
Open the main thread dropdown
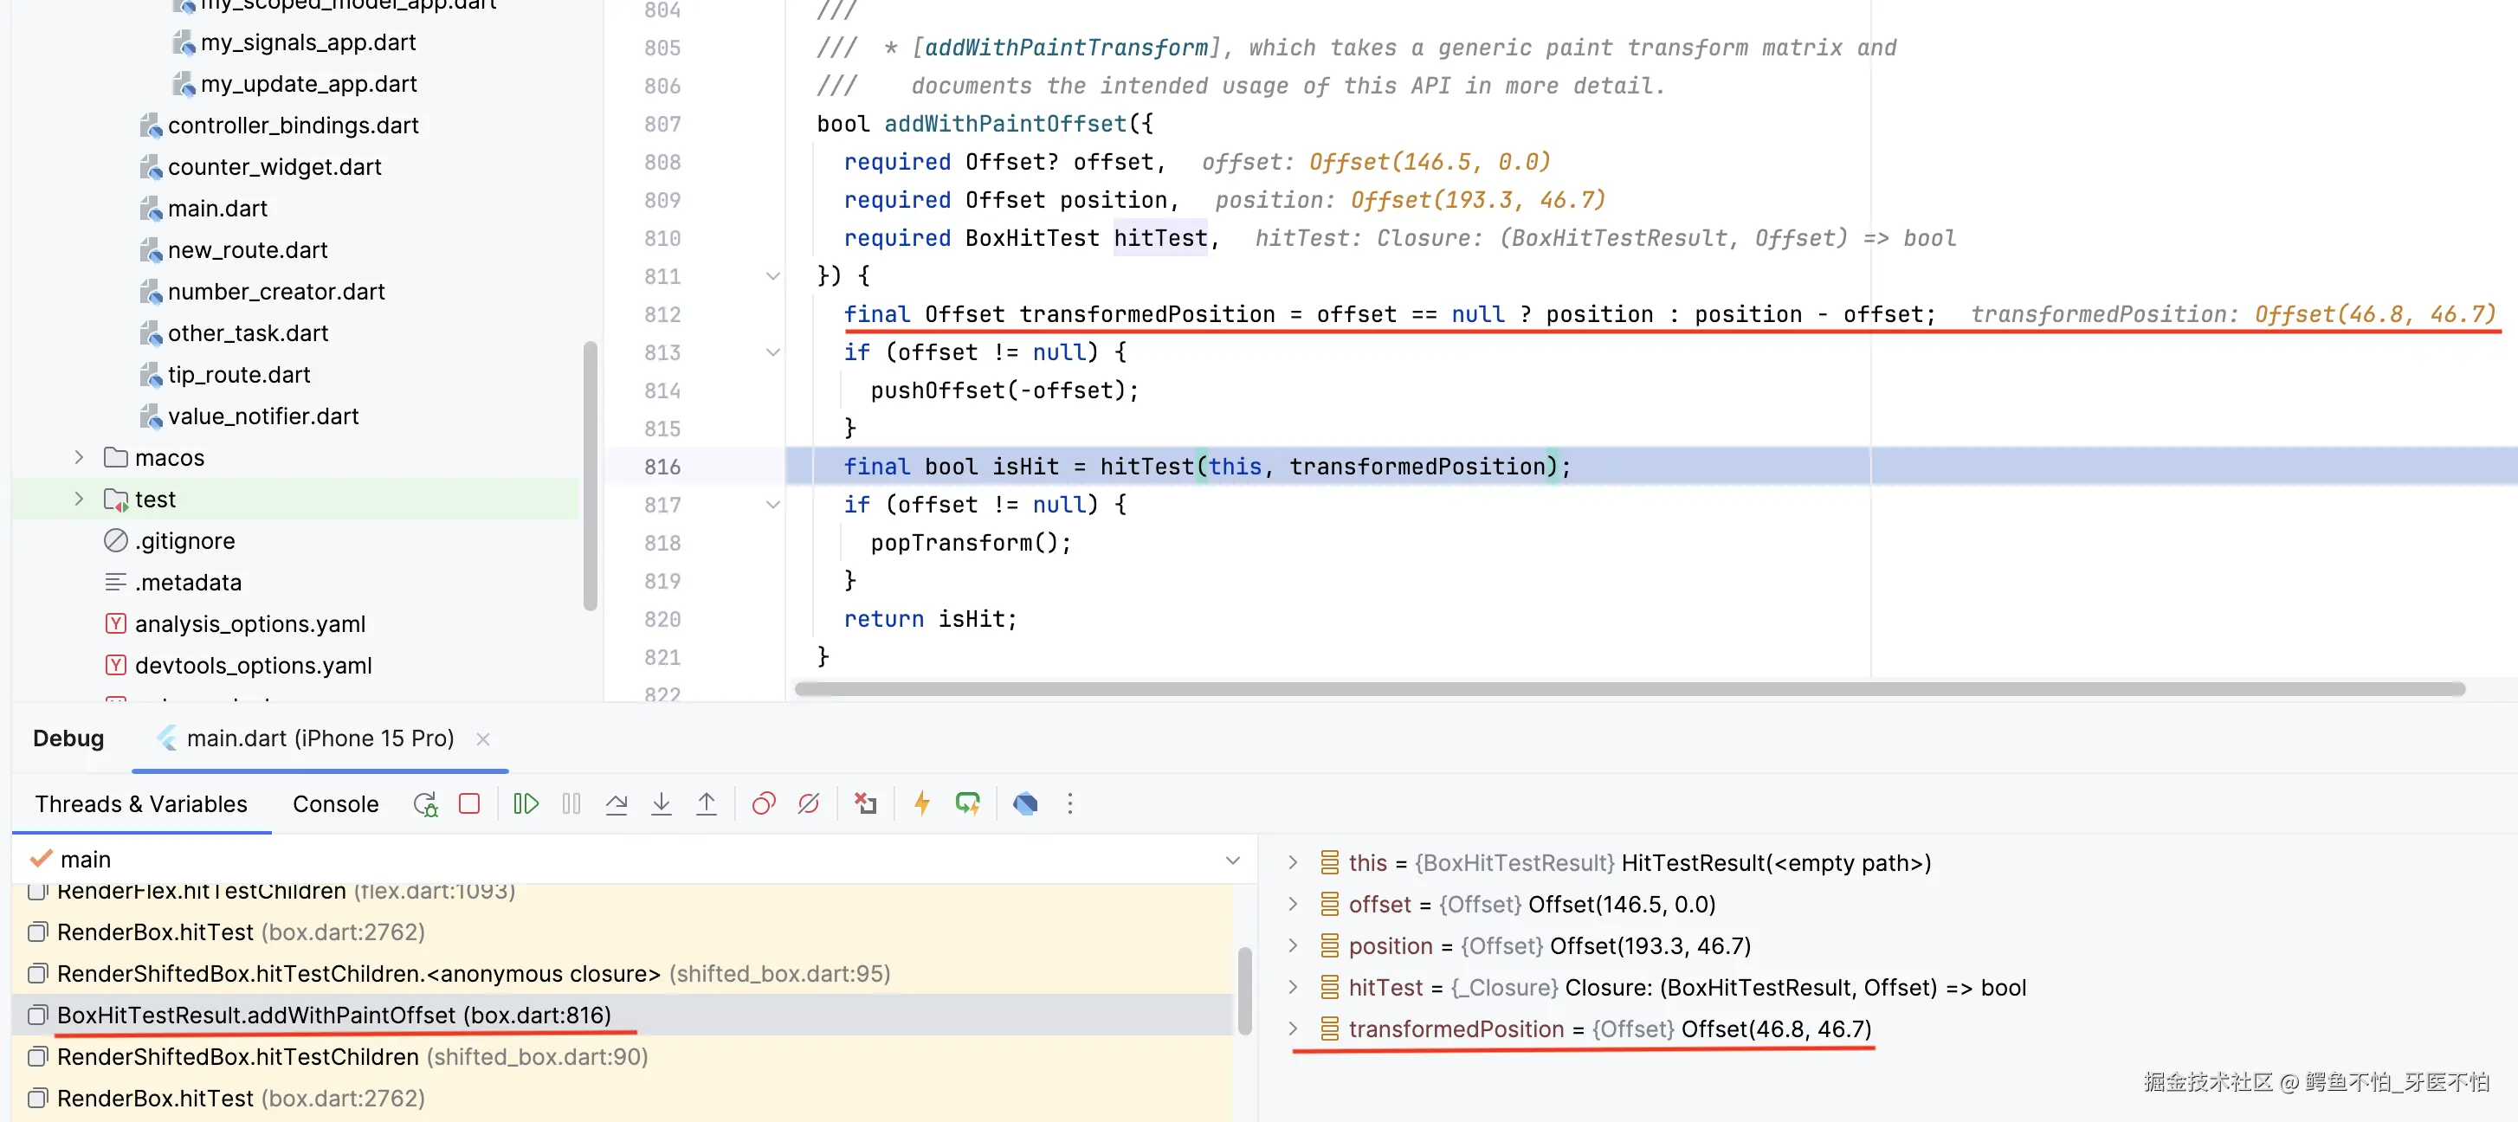pyautogui.click(x=1231, y=860)
